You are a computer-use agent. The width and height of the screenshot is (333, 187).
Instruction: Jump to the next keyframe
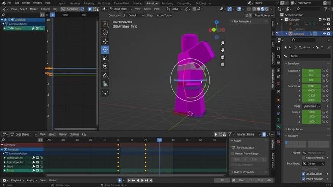tap(147, 180)
